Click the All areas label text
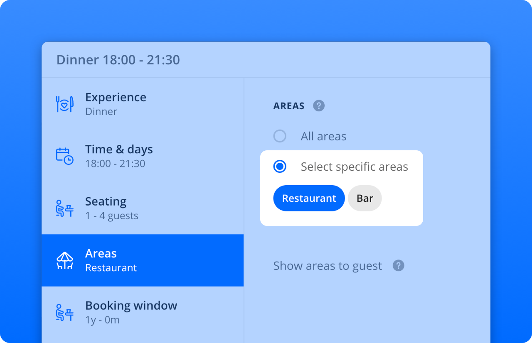Viewport: 532px width, 343px height. (323, 136)
